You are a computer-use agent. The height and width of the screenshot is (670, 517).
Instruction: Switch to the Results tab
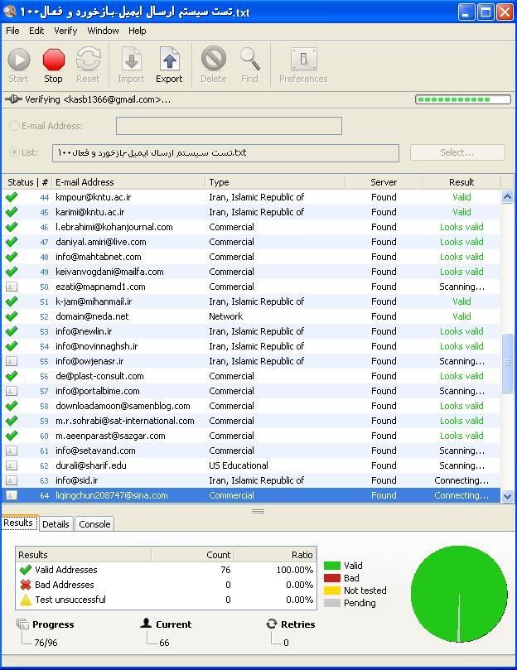[x=18, y=523]
